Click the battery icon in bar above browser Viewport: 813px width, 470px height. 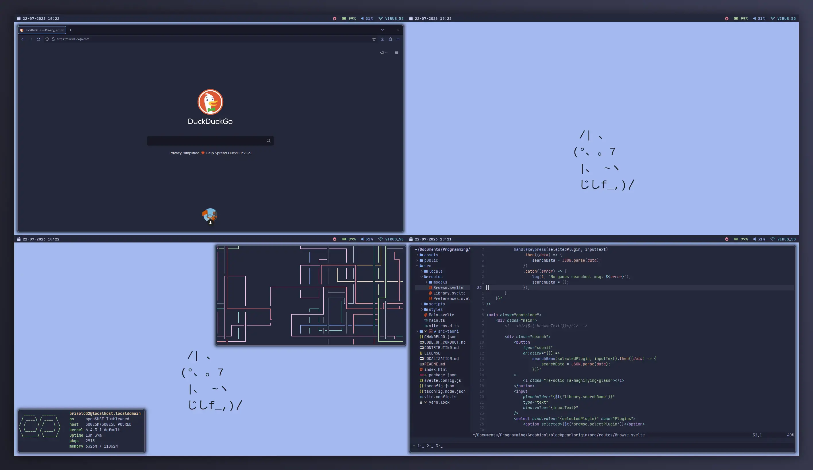pyautogui.click(x=344, y=18)
